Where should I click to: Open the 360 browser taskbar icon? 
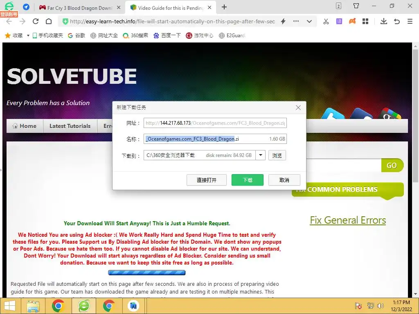click(x=84, y=306)
